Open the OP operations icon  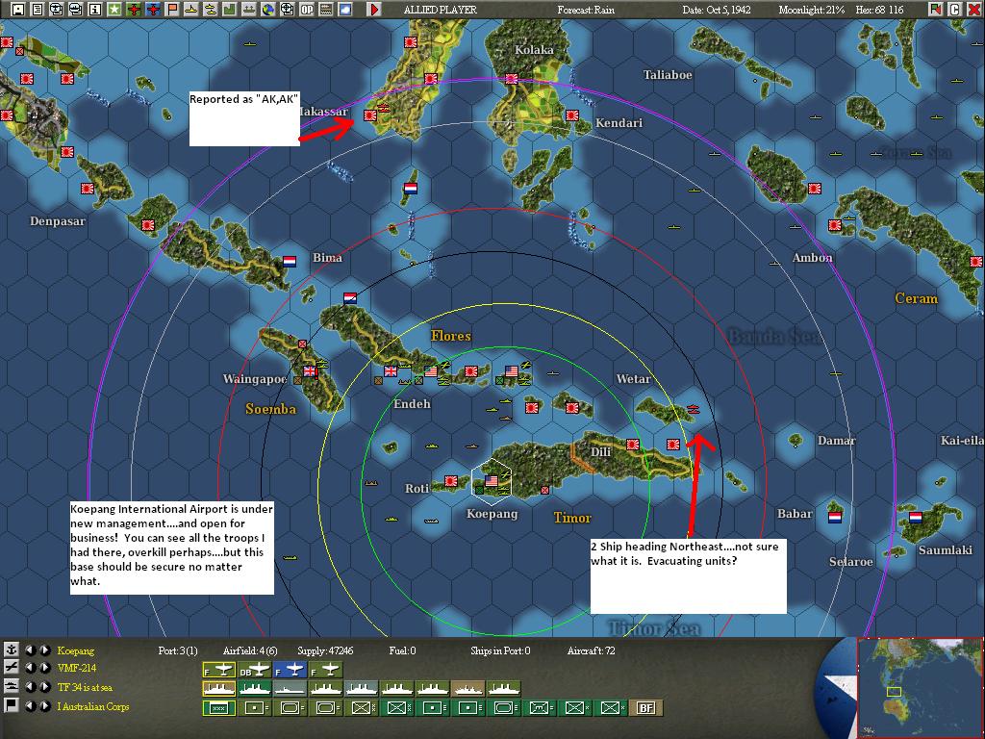click(307, 10)
